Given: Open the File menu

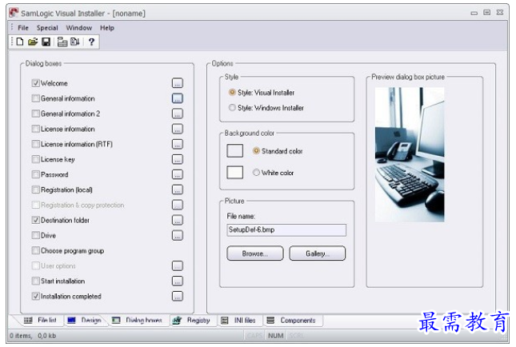Looking at the screenshot, I should [23, 28].
